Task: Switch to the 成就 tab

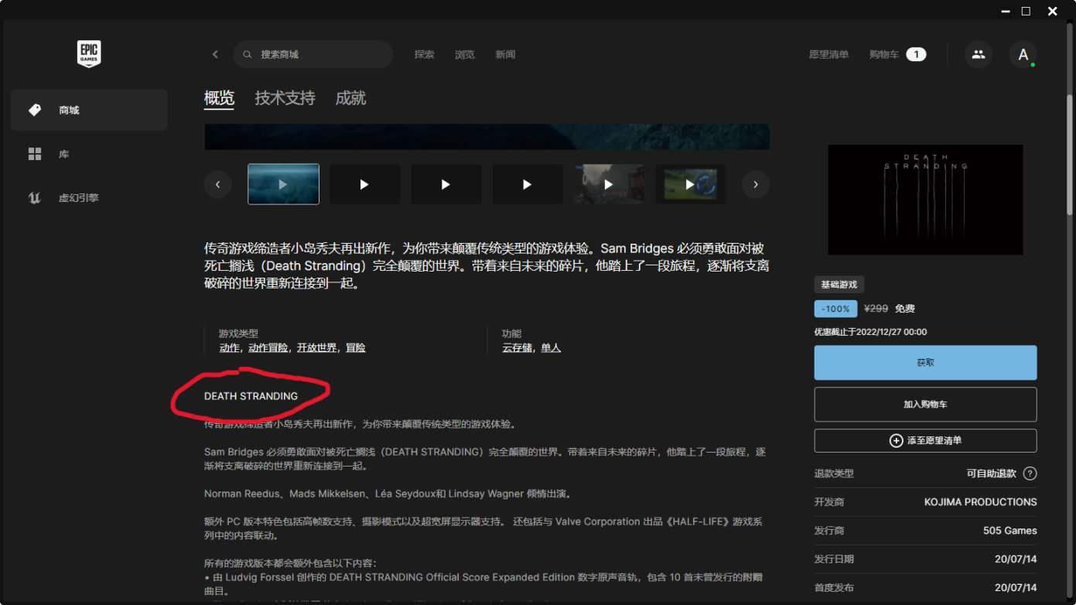Action: coord(350,98)
